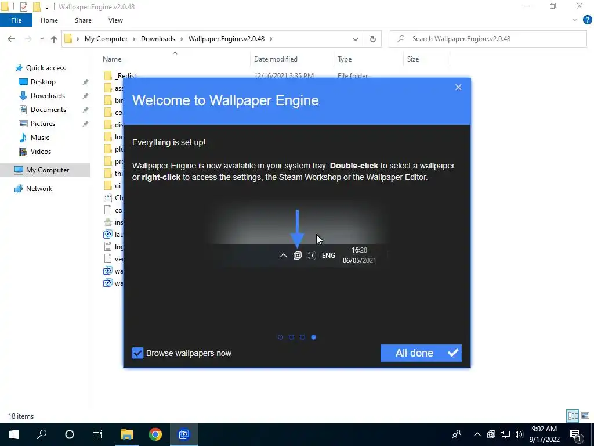
Task: Show hidden system tray icons
Action: 477,434
